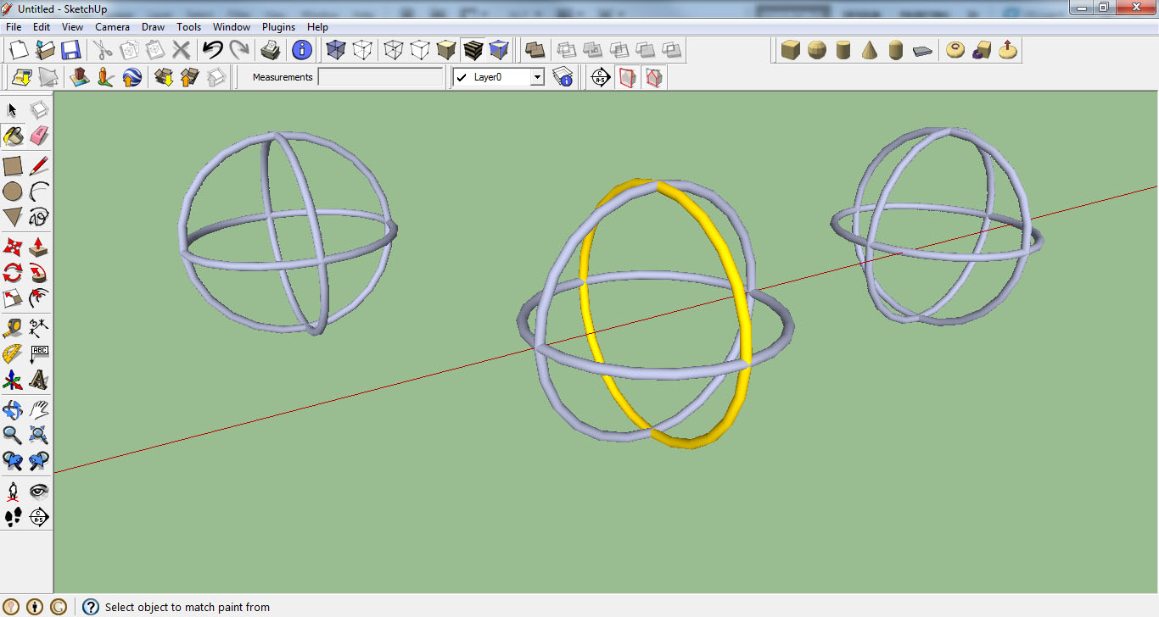Select the Protractor tool

tap(12, 353)
